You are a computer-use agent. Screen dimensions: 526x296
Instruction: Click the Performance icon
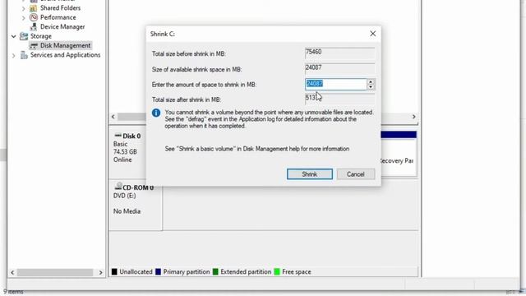(x=33, y=17)
